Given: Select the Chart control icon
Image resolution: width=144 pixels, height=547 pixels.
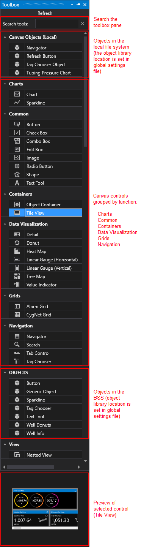Looking at the screenshot, I should (17, 95).
